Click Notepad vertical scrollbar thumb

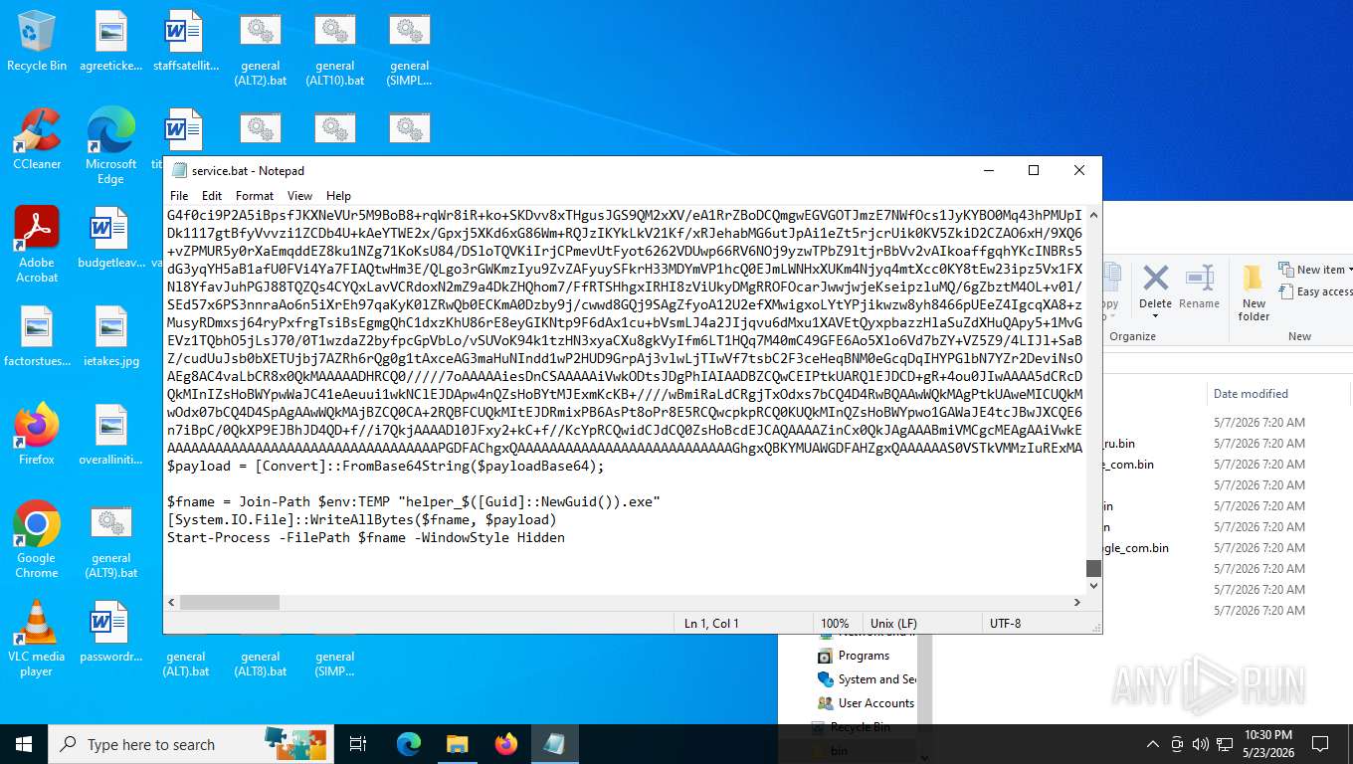(x=1093, y=568)
